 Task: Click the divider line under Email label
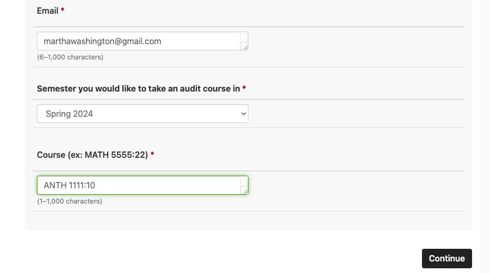click(x=248, y=27)
